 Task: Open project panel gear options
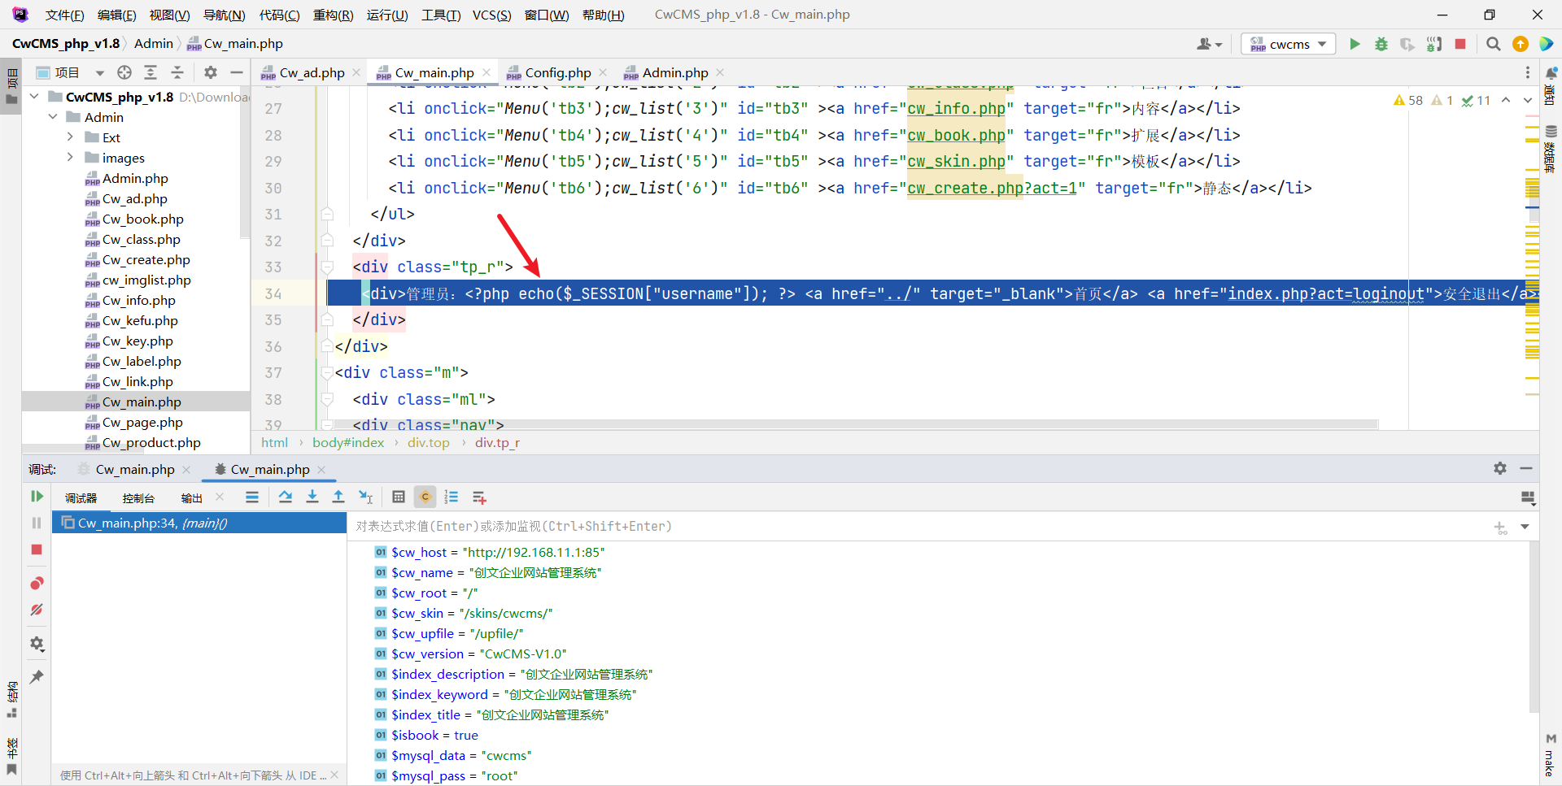[x=211, y=72]
